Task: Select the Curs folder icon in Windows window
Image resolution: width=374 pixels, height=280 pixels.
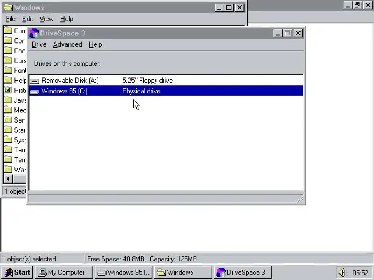Action: pyautogui.click(x=8, y=61)
